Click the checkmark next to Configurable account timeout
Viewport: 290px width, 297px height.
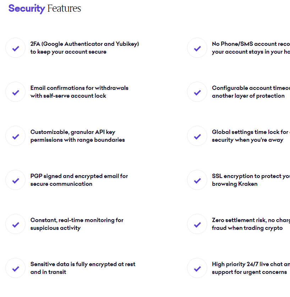click(197, 92)
